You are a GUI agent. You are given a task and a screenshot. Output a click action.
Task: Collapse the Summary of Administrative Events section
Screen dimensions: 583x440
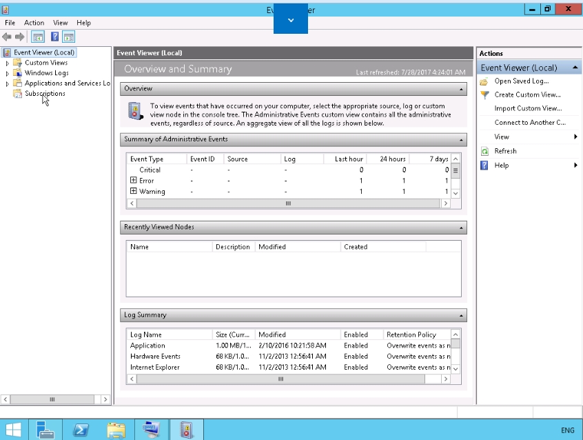pos(461,140)
